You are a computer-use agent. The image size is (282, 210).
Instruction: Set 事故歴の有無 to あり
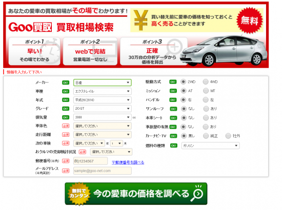point(206,127)
